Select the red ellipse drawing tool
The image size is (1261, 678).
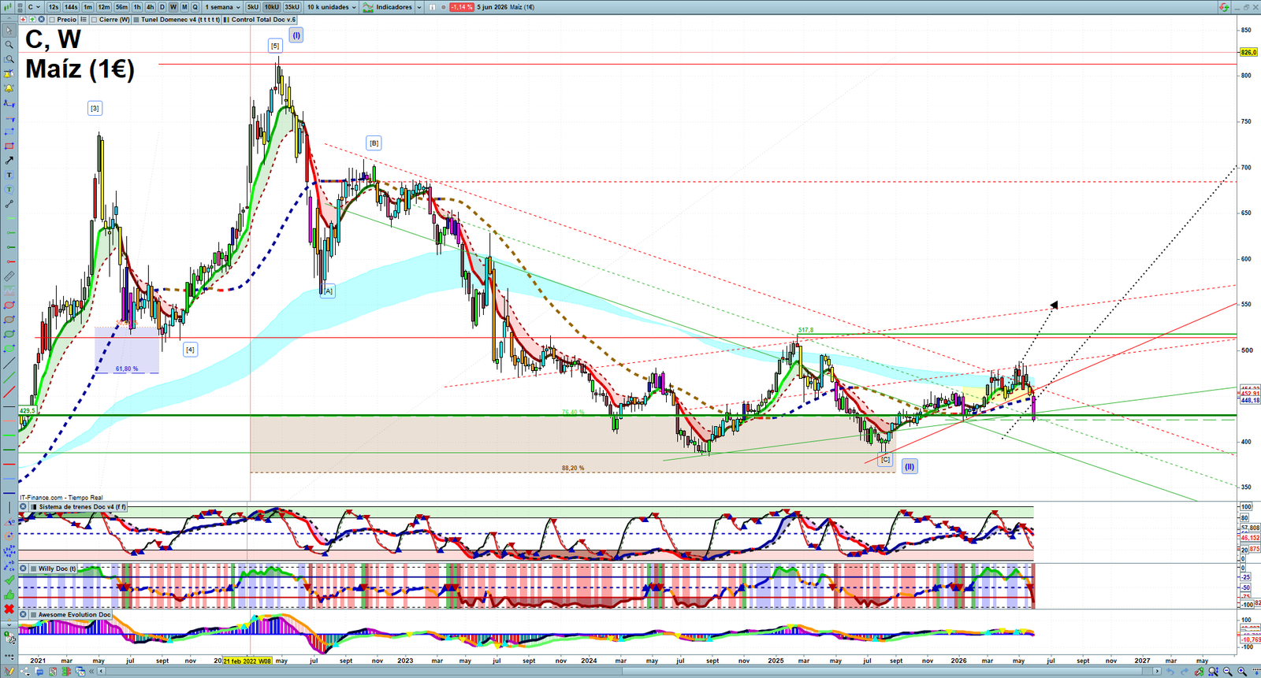(9, 305)
